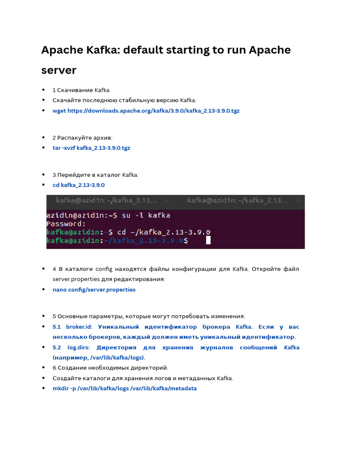Click the 5.2 log.dirs description text
The width and height of the screenshot is (341, 454).
176,352
